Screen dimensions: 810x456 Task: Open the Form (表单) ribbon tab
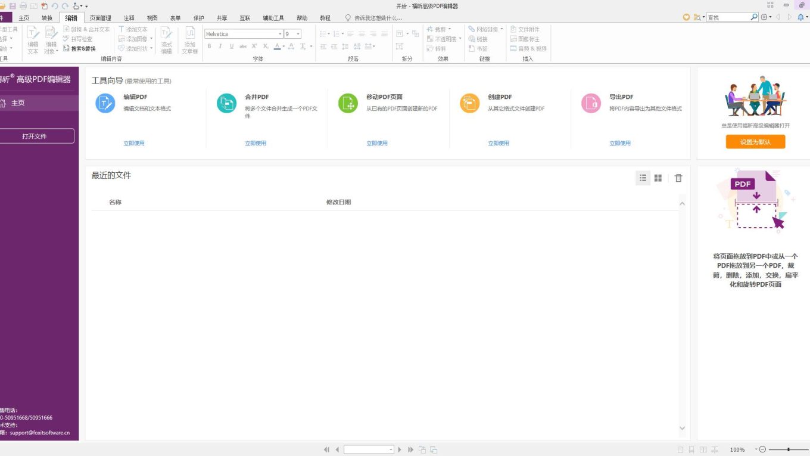(x=175, y=18)
